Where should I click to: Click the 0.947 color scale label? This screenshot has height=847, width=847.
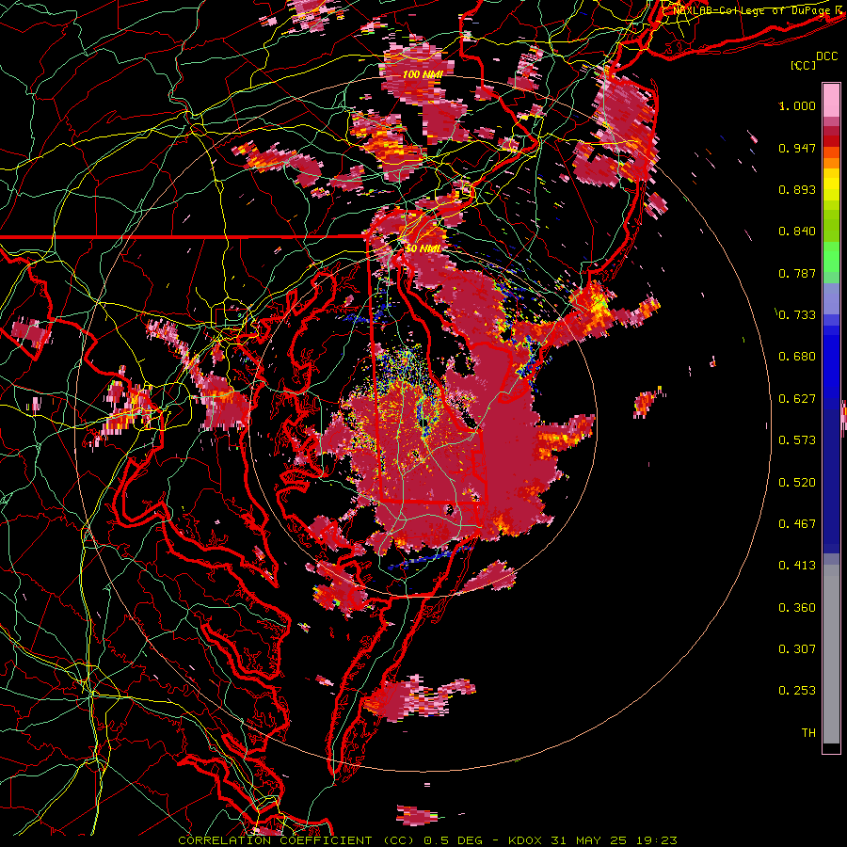[x=797, y=148]
